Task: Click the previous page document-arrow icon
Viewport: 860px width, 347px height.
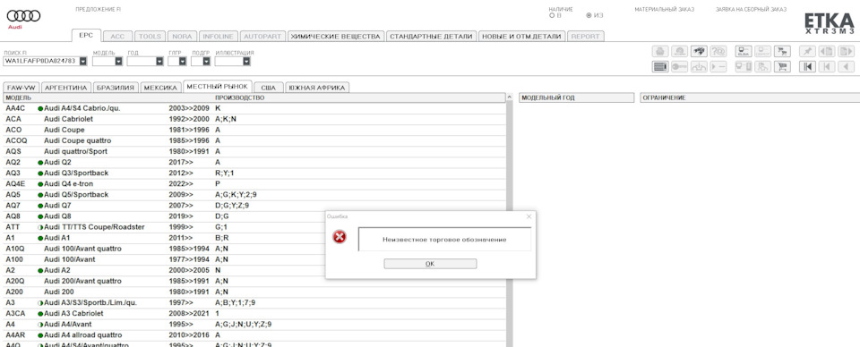Action: tap(827, 52)
